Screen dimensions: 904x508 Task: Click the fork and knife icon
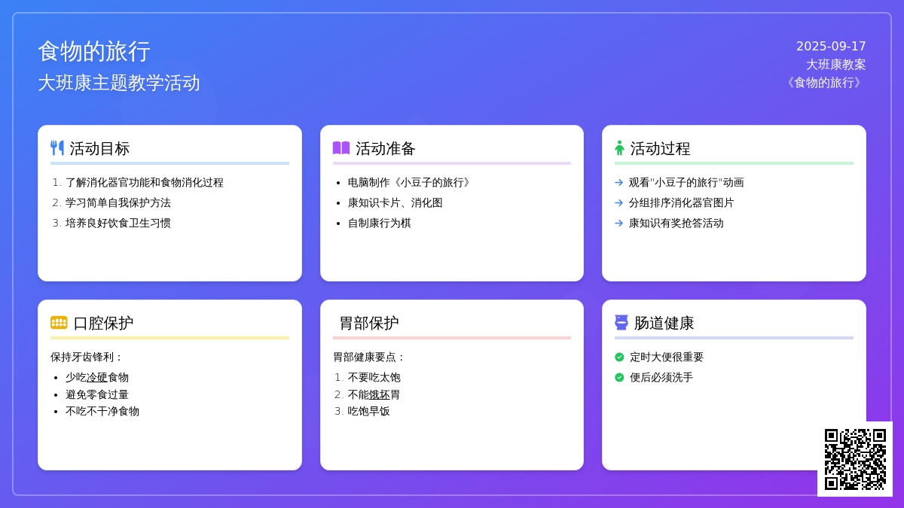click(57, 148)
